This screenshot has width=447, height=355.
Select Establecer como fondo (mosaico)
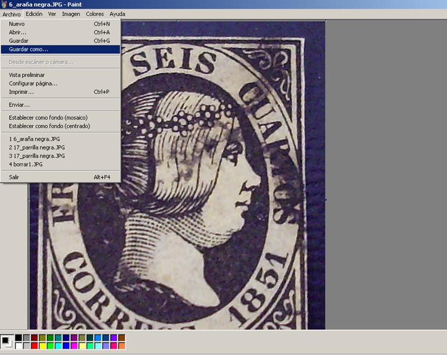(61, 118)
